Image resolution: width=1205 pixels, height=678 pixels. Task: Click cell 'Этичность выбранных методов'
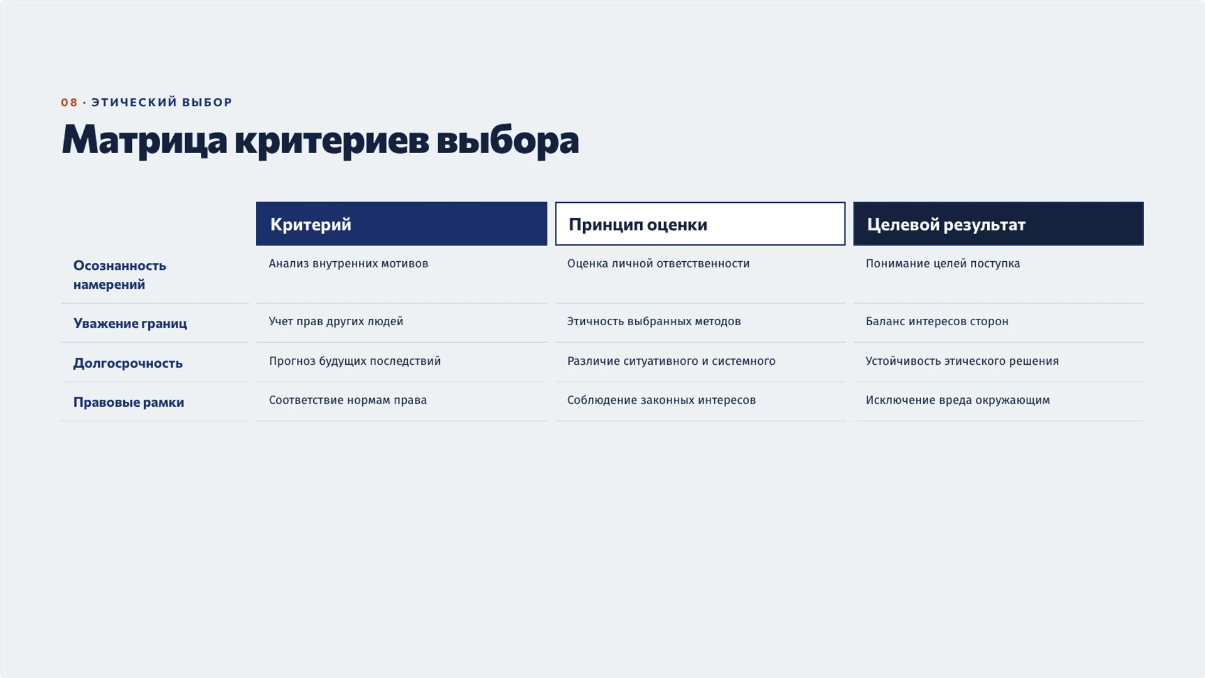(x=654, y=321)
